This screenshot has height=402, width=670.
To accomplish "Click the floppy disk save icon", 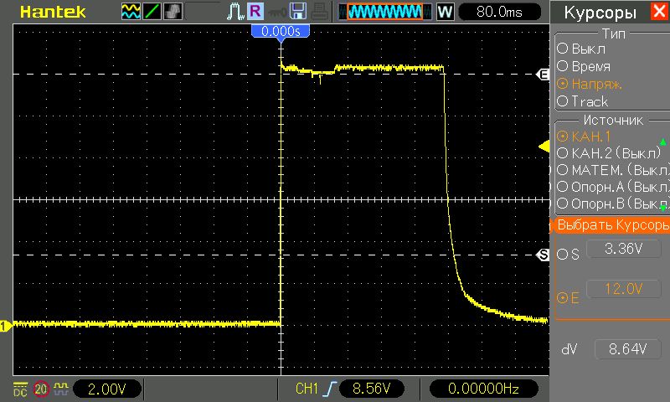I will pyautogui.click(x=298, y=12).
